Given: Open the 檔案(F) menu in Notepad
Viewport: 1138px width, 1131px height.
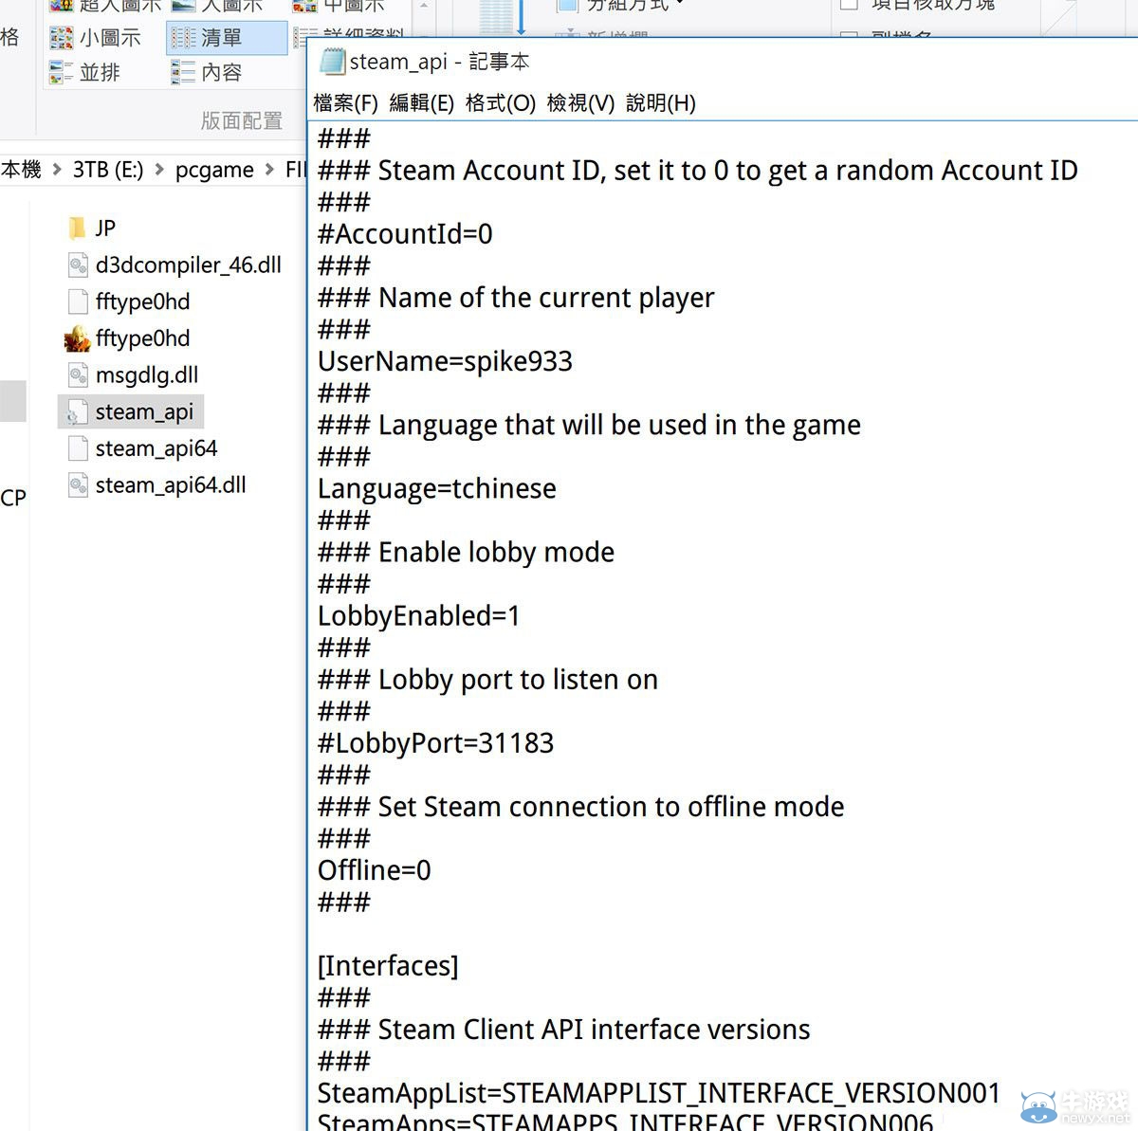Looking at the screenshot, I should [x=345, y=103].
